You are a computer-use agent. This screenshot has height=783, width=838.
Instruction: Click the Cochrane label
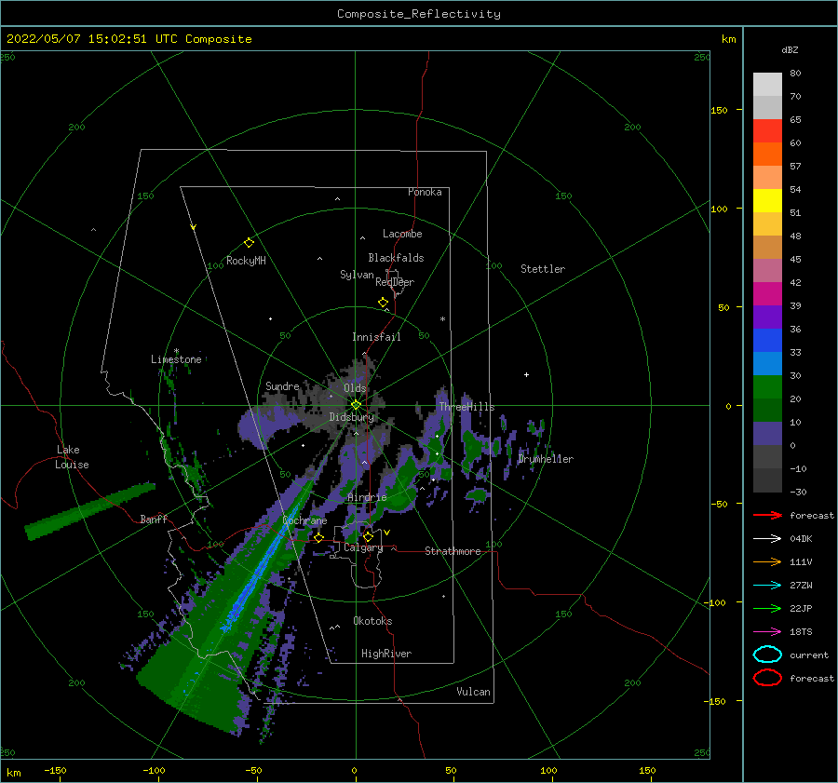coord(304,520)
